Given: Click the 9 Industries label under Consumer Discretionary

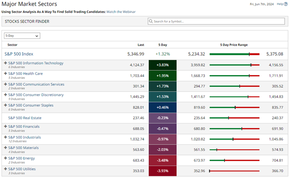Looking at the screenshot, I should click(x=16, y=99).
